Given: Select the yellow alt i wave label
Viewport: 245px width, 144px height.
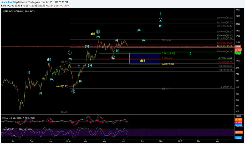Looking at the screenshot, I should coord(93,34).
